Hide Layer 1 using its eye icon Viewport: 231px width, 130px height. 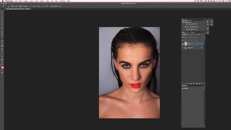coord(183,44)
